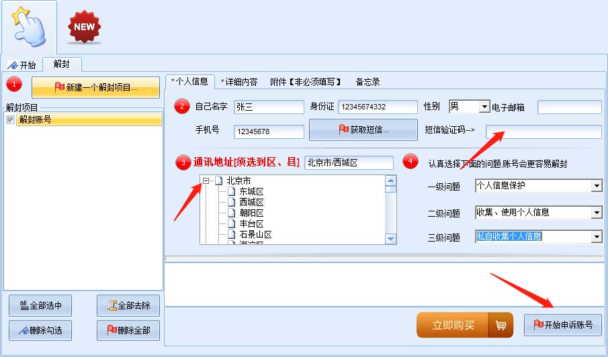Click the red NEW badge icon
The height and width of the screenshot is (357, 608).
coord(84,27)
